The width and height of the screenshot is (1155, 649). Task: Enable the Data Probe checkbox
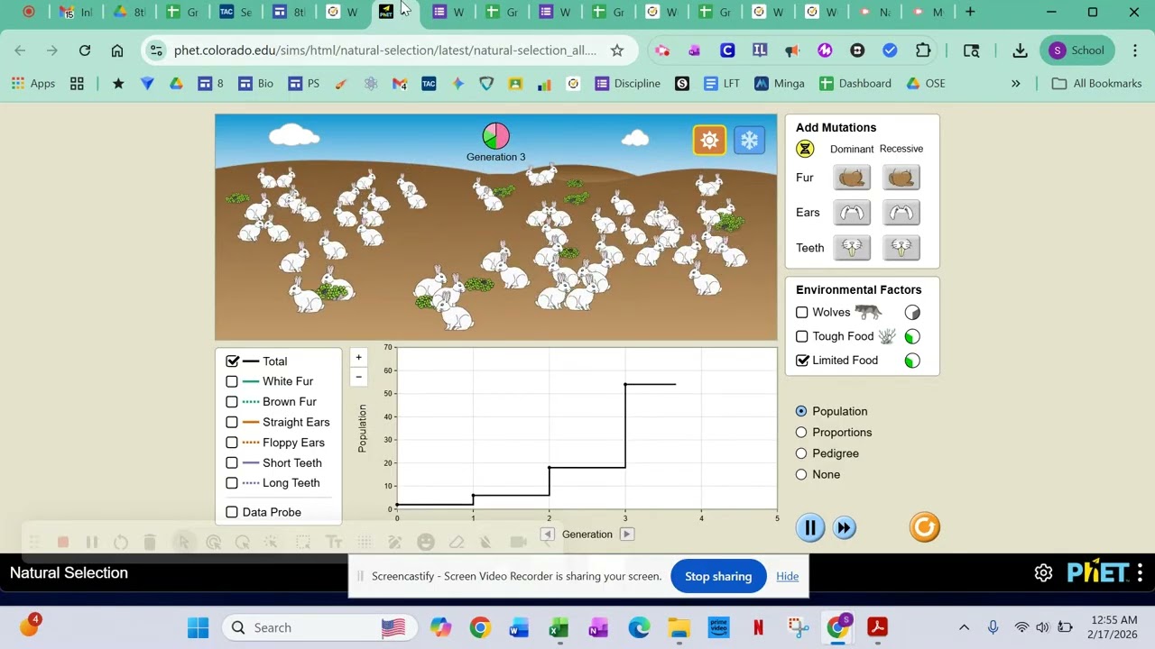pyautogui.click(x=232, y=512)
